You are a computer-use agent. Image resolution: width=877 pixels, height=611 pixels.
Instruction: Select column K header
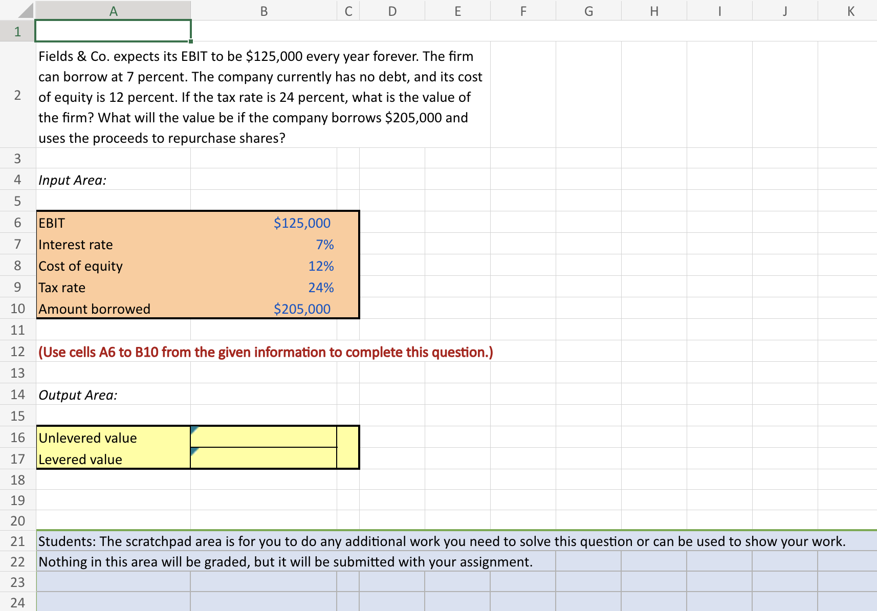[847, 11]
